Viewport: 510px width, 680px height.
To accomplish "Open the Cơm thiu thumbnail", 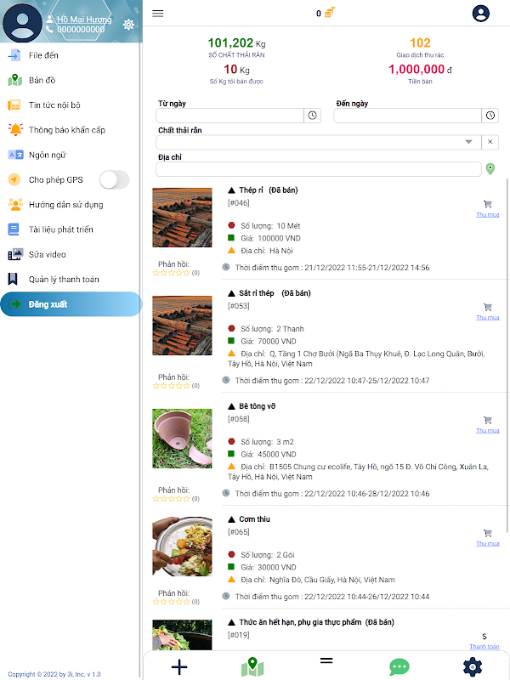I will [182, 547].
